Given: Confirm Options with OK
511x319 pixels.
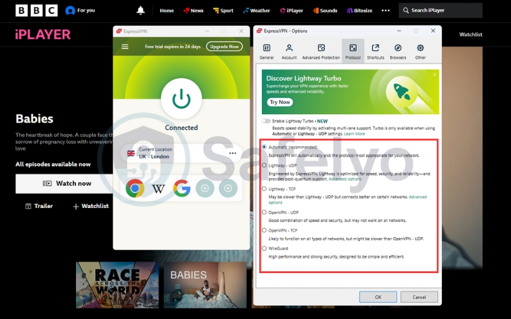Looking at the screenshot, I should [378, 297].
